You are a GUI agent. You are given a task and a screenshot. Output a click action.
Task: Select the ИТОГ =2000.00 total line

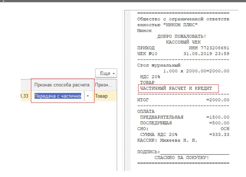point(183,100)
